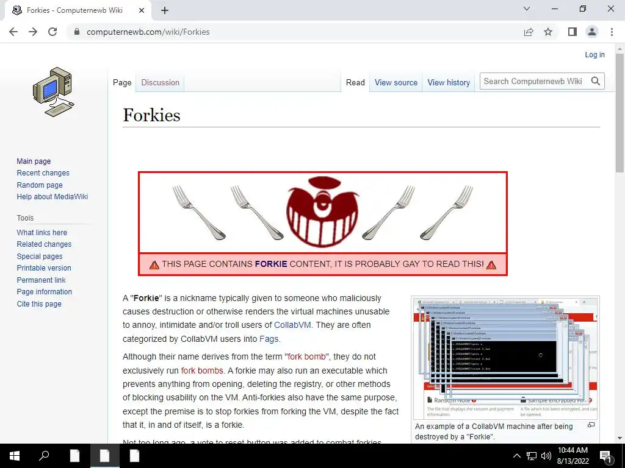
Task: Click the FORKIE link in warning banner
Action: (x=271, y=264)
